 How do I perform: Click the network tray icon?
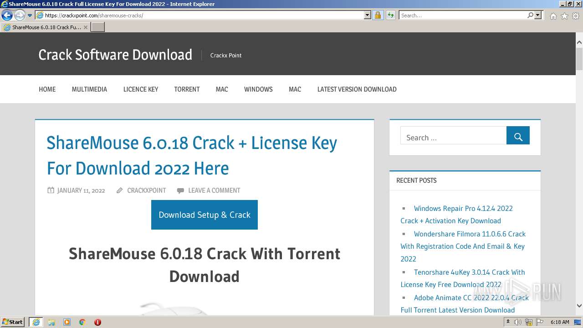[x=529, y=322]
